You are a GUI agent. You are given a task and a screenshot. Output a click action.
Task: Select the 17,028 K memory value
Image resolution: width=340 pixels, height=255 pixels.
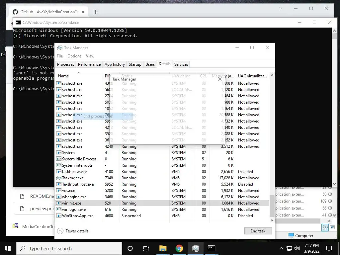click(226, 178)
